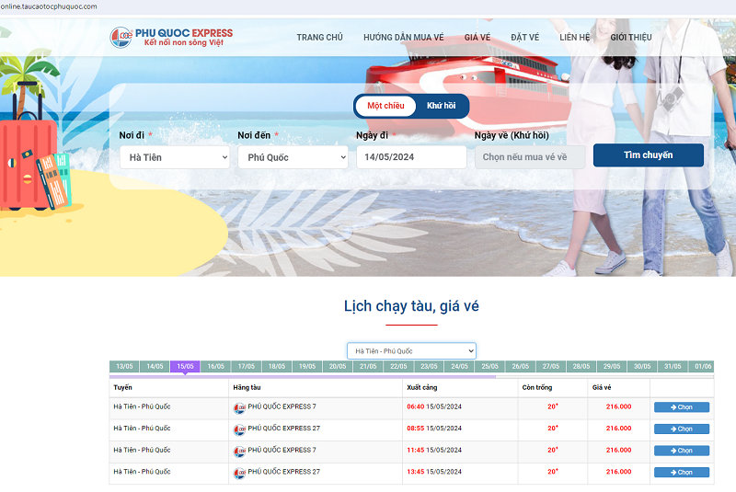
Task: Click 216.000 price in 06:40 row
Action: point(618,406)
